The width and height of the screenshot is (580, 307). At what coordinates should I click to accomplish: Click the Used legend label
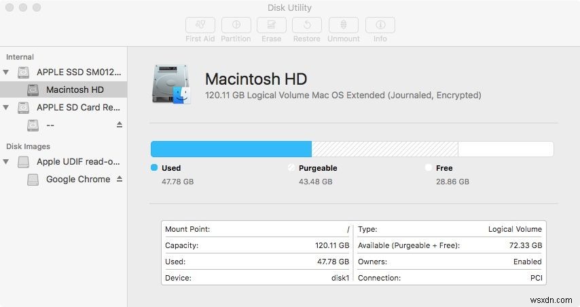[171, 168]
